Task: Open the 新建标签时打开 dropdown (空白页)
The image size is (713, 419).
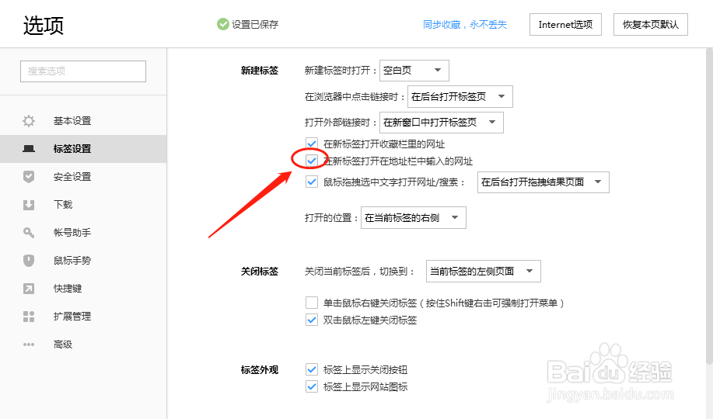Action: coord(414,71)
